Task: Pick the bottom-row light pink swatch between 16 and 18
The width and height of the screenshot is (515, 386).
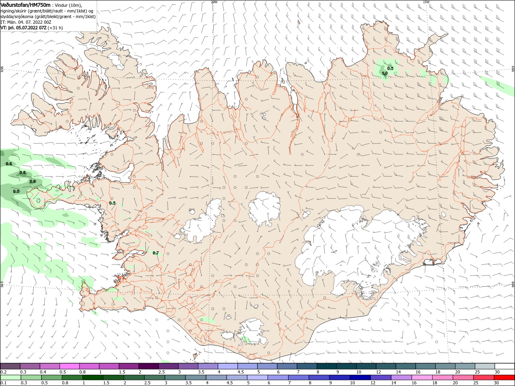Action: (x=422, y=378)
